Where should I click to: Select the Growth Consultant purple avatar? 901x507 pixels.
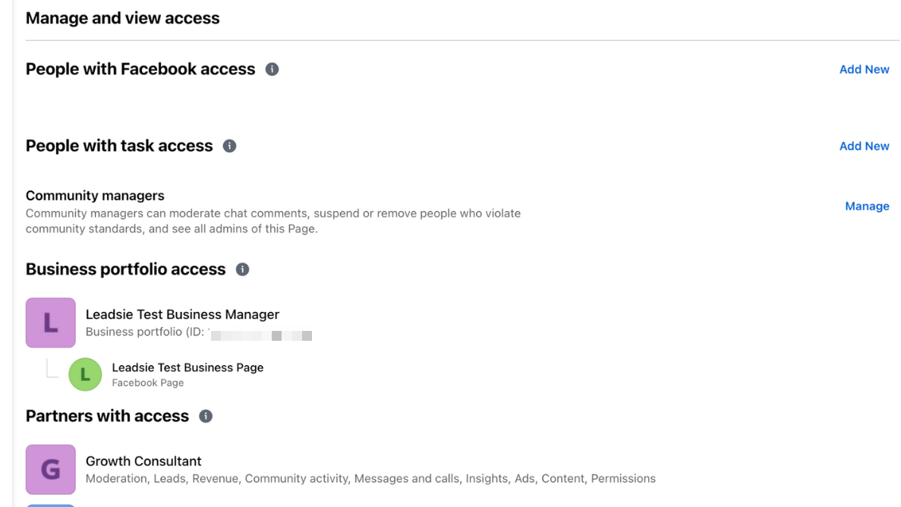(50, 469)
